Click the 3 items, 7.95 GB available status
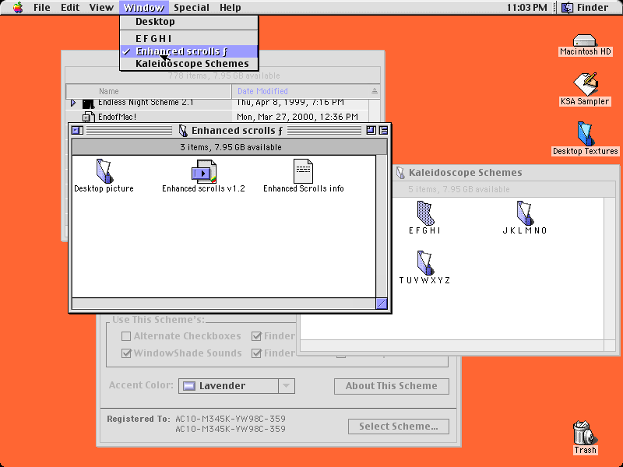This screenshot has height=467, width=623. click(231, 147)
